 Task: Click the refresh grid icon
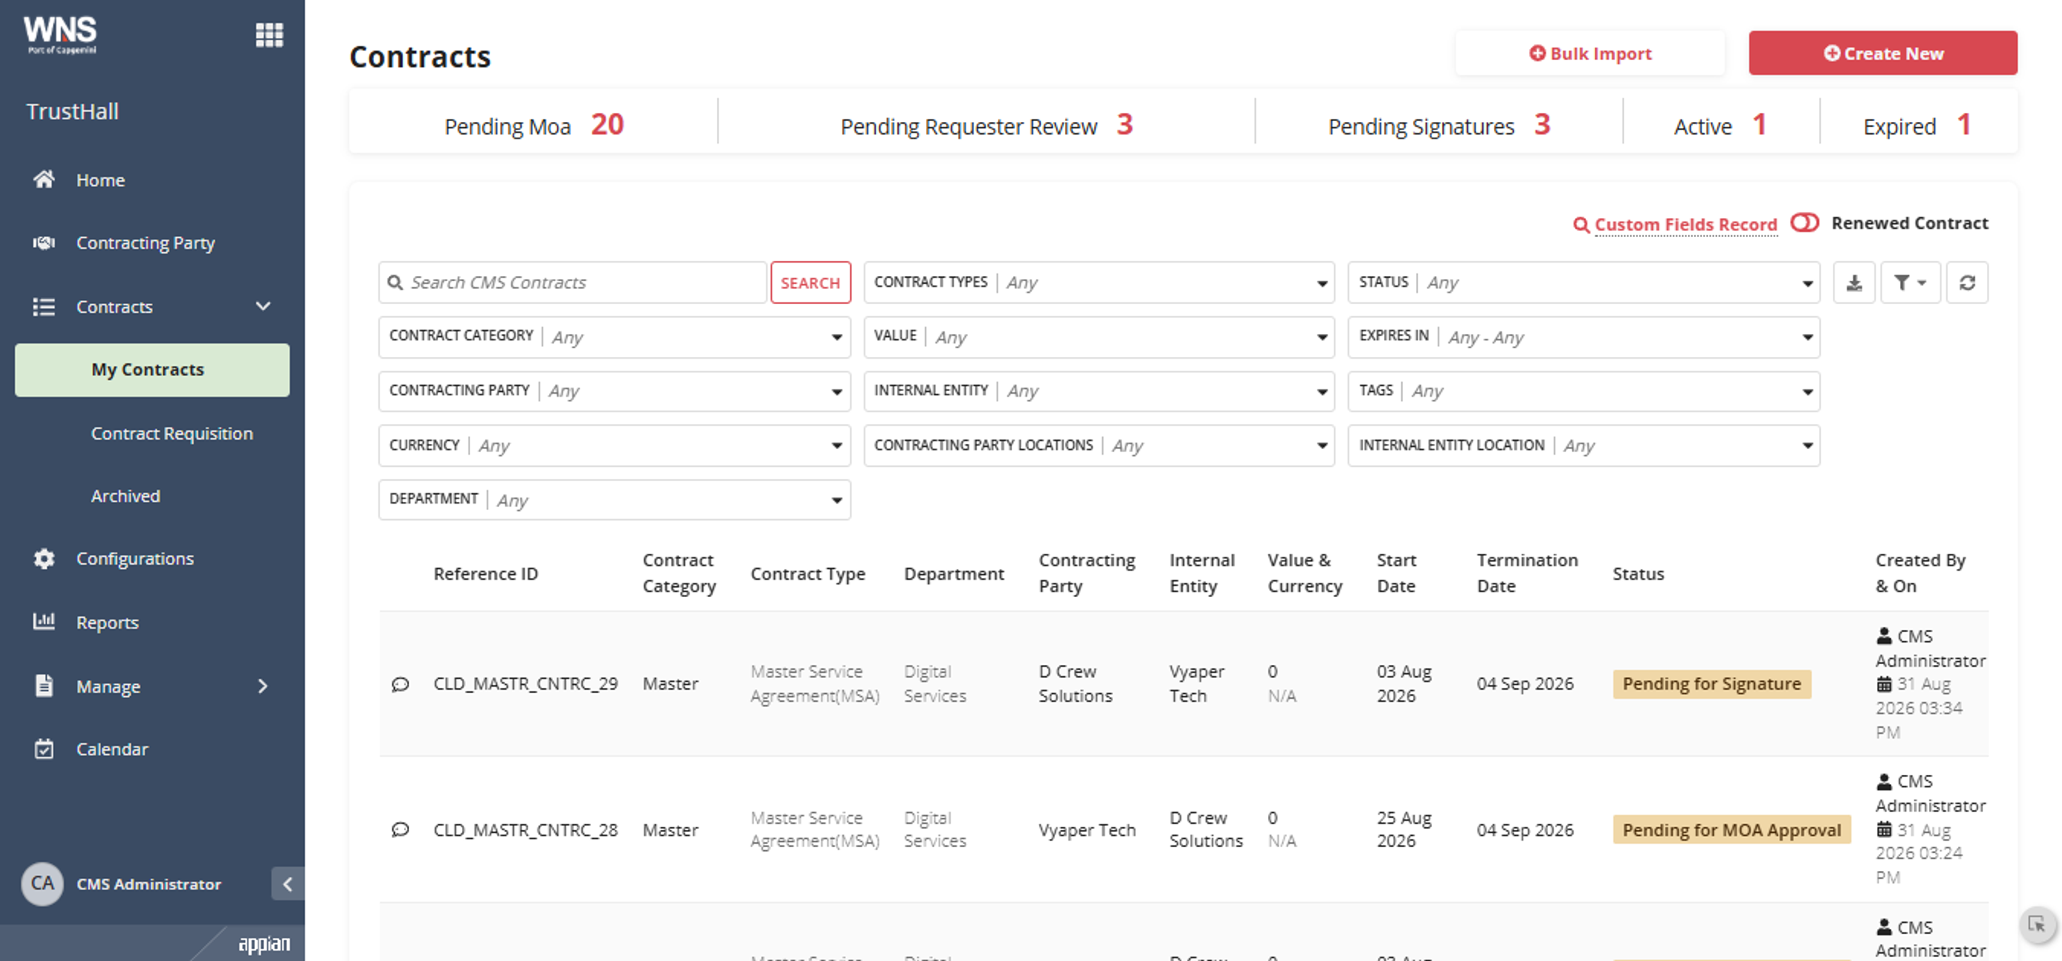(1967, 282)
